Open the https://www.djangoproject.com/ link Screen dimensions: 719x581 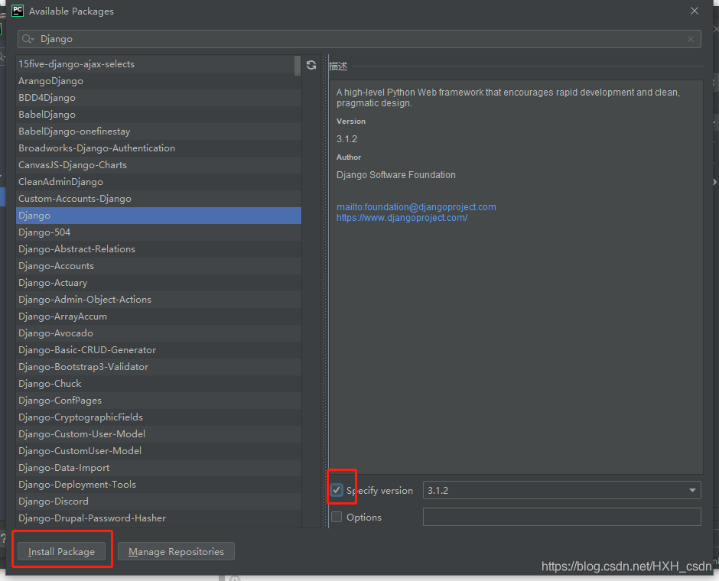pyautogui.click(x=402, y=218)
